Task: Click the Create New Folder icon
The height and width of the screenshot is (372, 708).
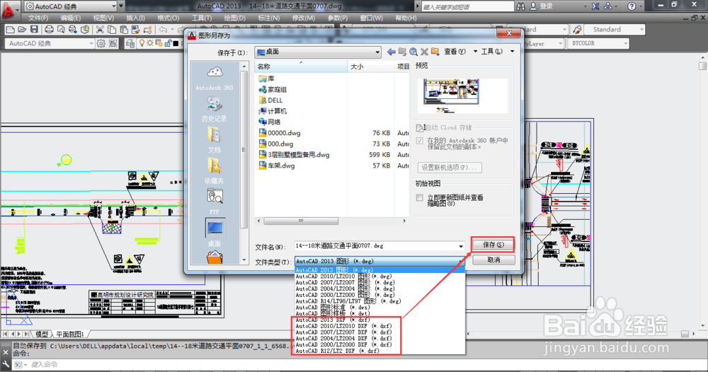Action: coord(435,52)
